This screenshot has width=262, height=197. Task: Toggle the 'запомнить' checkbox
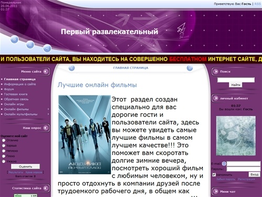(x=214, y=174)
